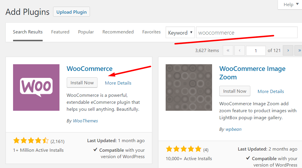Install the WooCommerce plugin
302x168 pixels.
pos(82,83)
